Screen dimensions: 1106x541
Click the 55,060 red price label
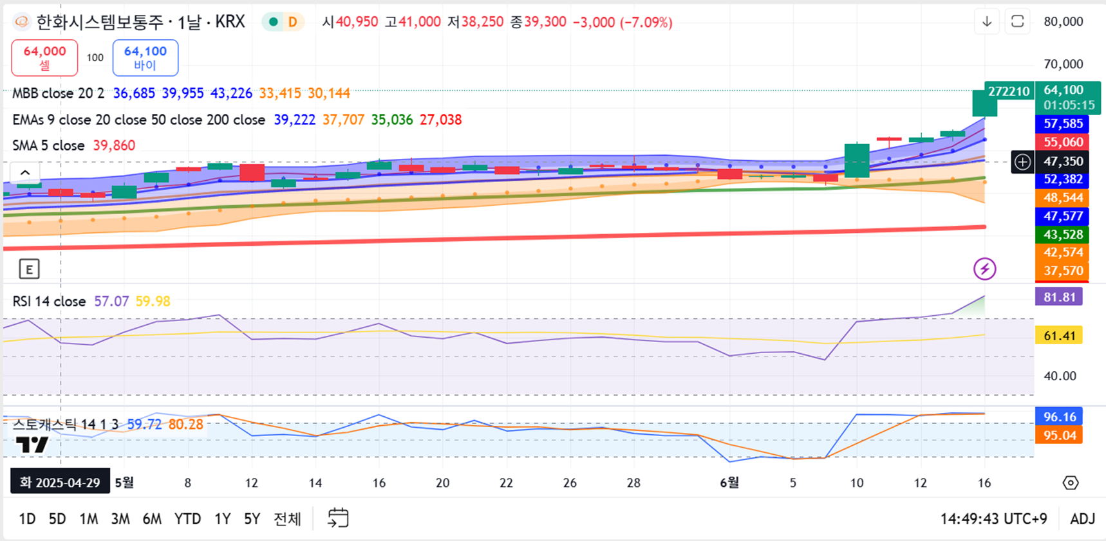(1063, 142)
